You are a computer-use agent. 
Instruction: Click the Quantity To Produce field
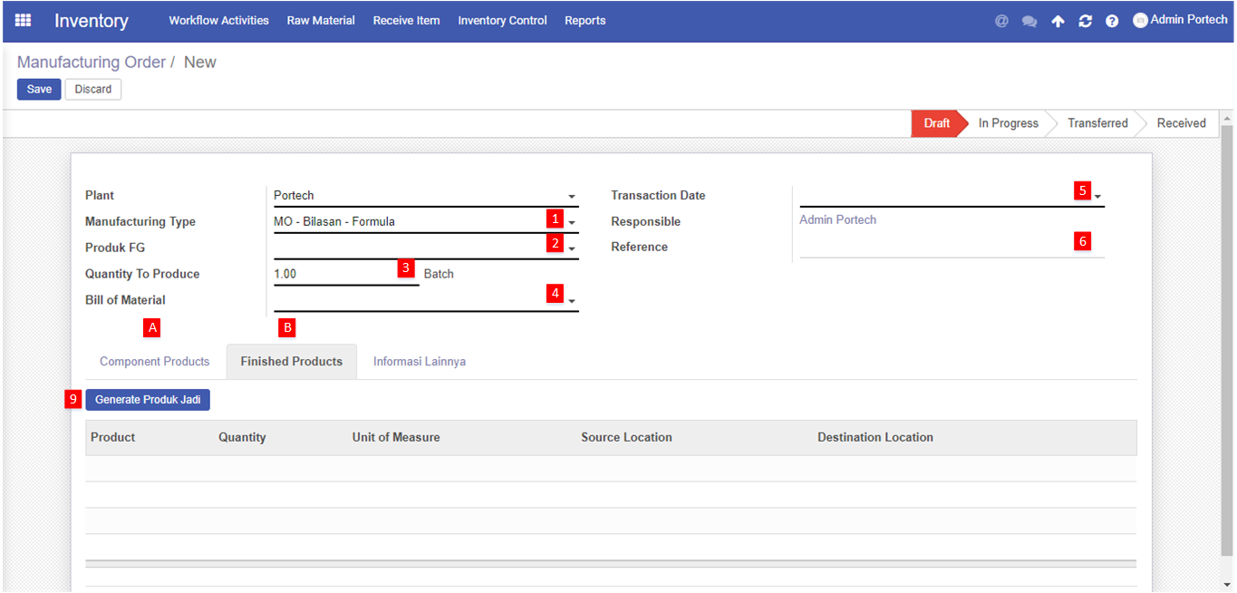tap(335, 274)
